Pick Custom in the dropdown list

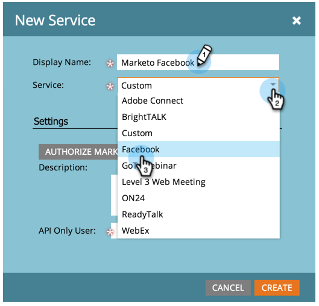[x=198, y=133]
